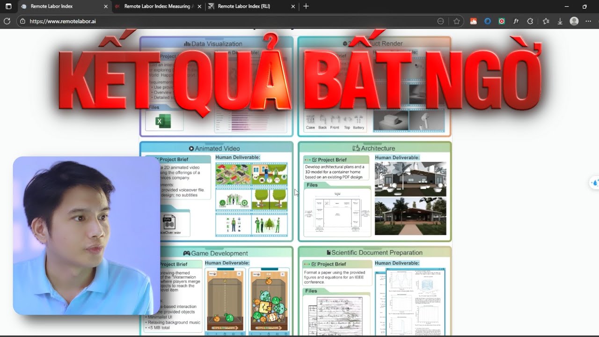599x337 pixels.
Task: Open the Favorites list icon
Action: pos(546,21)
